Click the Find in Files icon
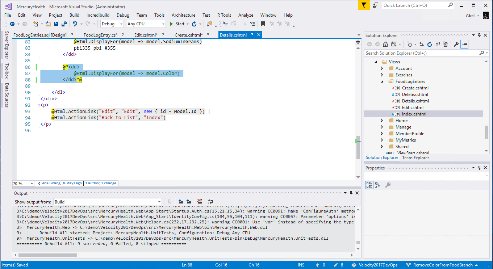 point(209,24)
